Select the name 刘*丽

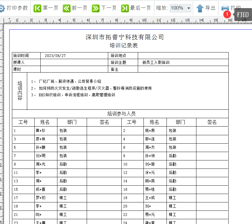tap(150, 164)
